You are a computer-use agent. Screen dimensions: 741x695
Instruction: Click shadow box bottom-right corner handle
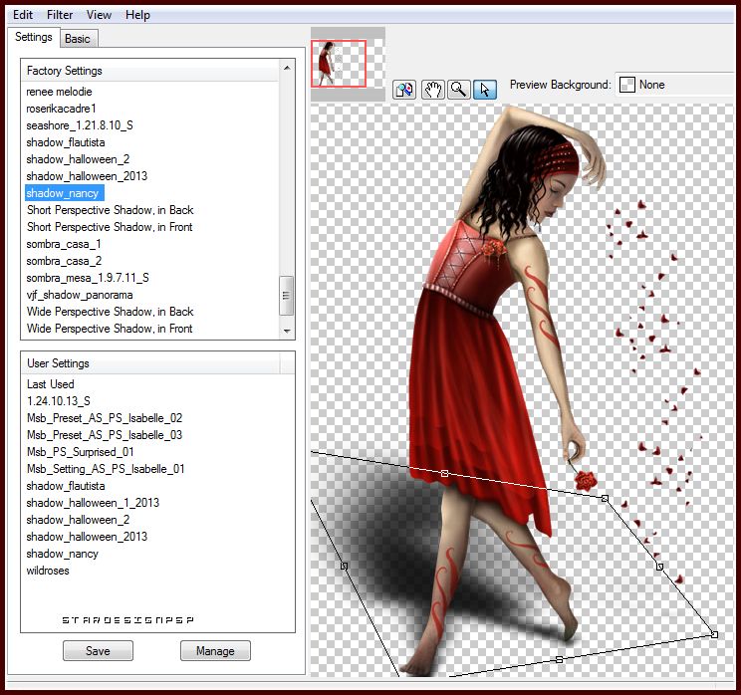click(714, 634)
